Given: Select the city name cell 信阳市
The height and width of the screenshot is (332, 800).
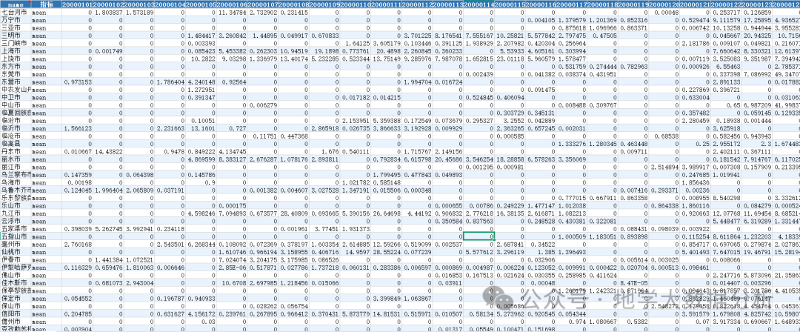Looking at the screenshot, I should point(16,314).
